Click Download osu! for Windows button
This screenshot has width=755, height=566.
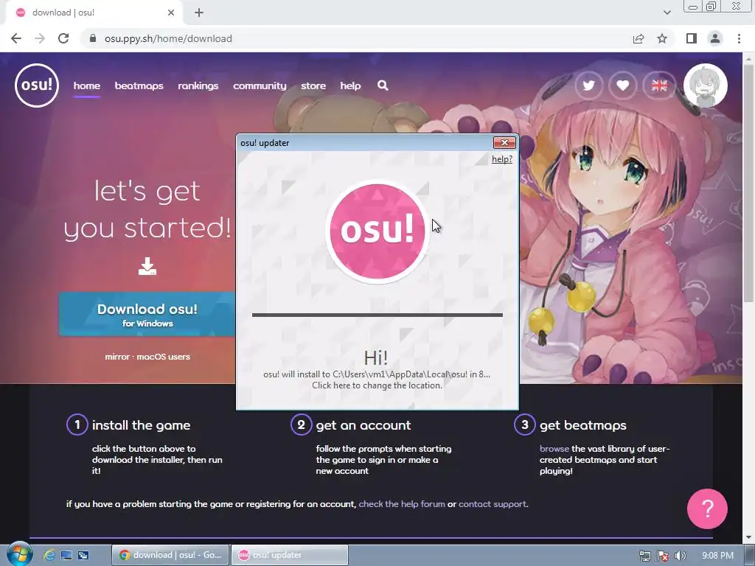147,314
